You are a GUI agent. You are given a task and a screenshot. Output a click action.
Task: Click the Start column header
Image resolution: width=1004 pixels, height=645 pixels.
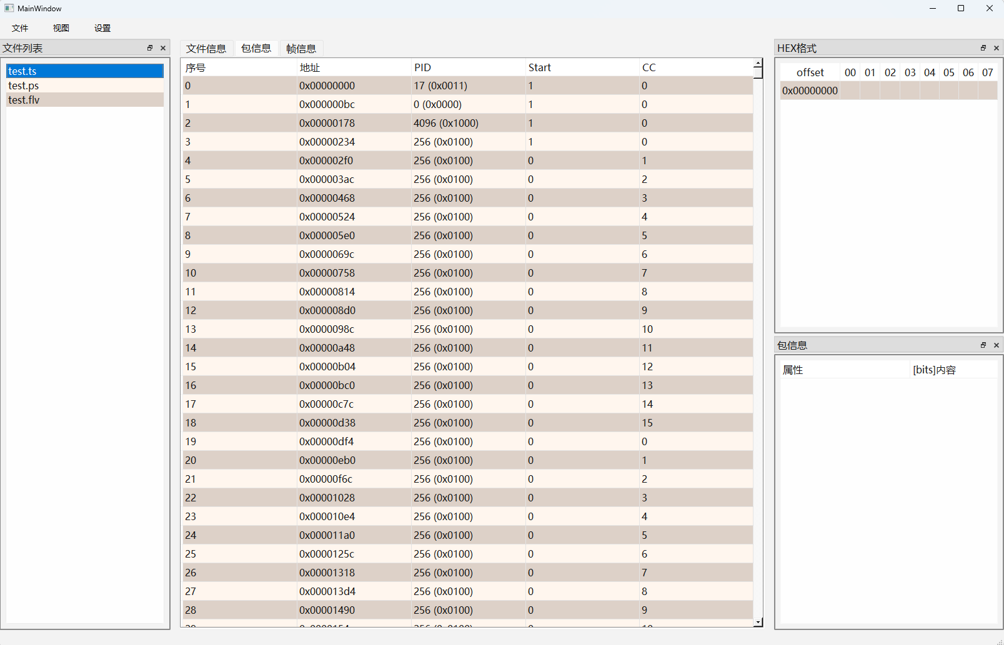point(582,67)
